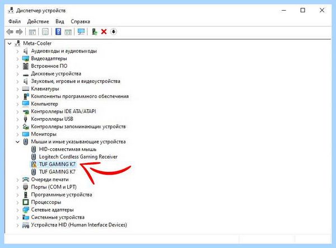This screenshot has height=248, width=336.
Task: Select Программные устройства label
Action: (x=62, y=195)
